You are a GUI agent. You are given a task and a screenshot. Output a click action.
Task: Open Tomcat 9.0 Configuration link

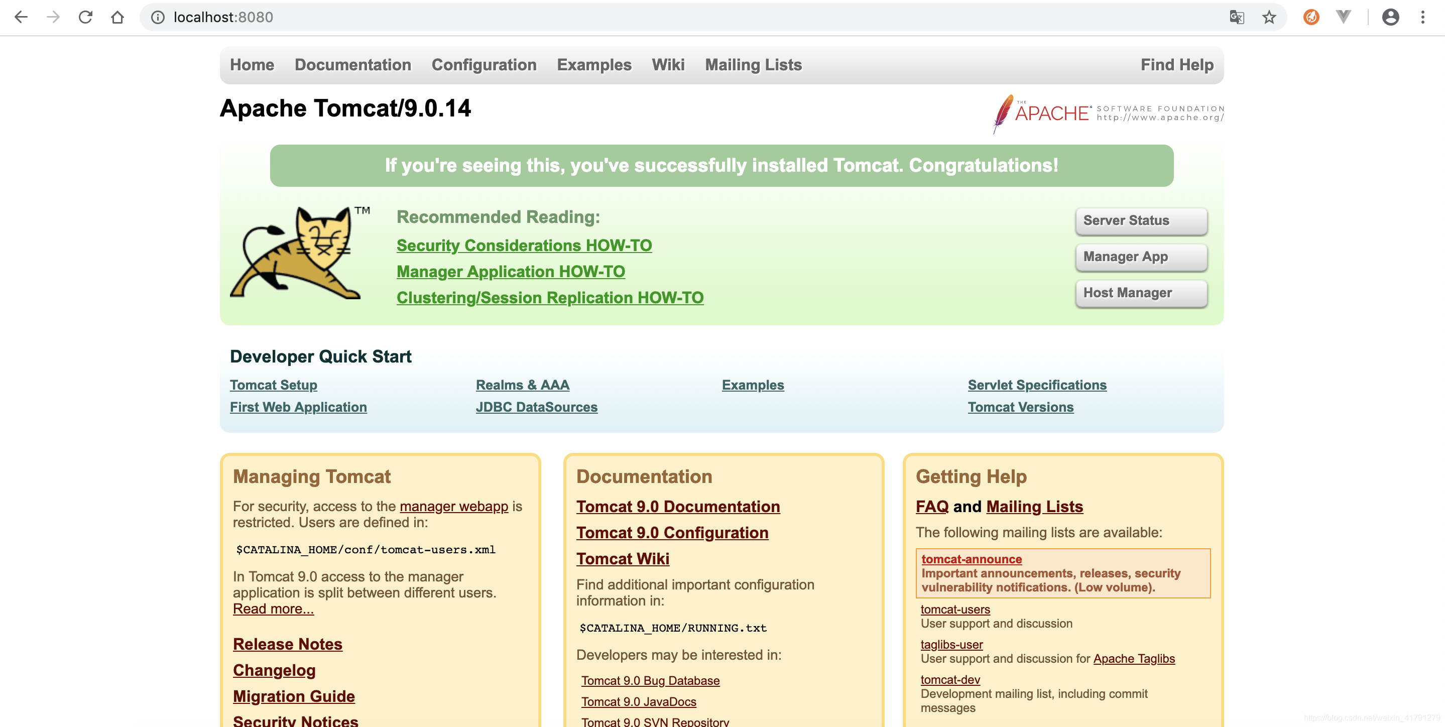tap(672, 533)
